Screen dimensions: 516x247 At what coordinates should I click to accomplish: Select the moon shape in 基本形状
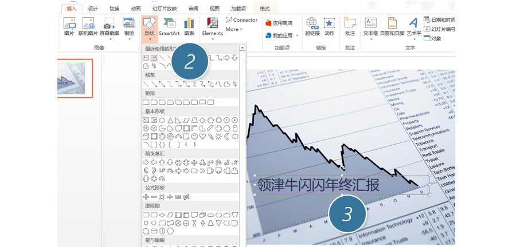point(226,137)
